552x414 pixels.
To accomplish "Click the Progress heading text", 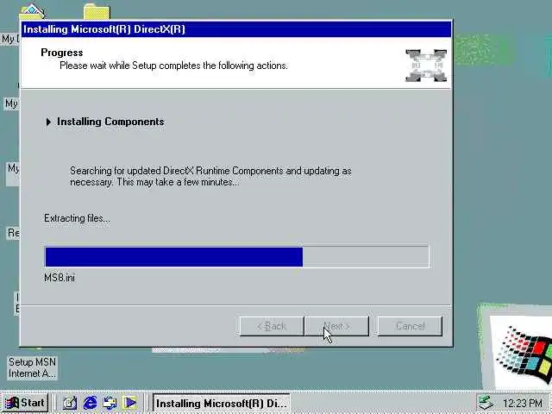I will (62, 53).
